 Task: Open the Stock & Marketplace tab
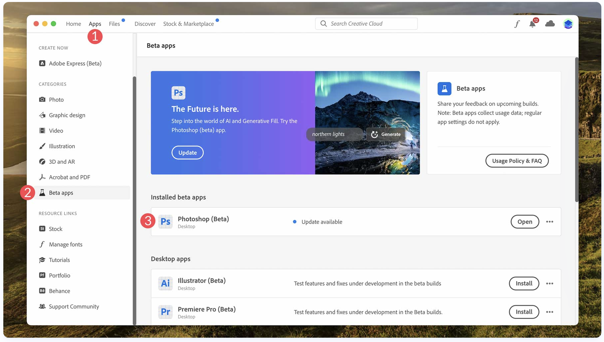[x=188, y=24]
